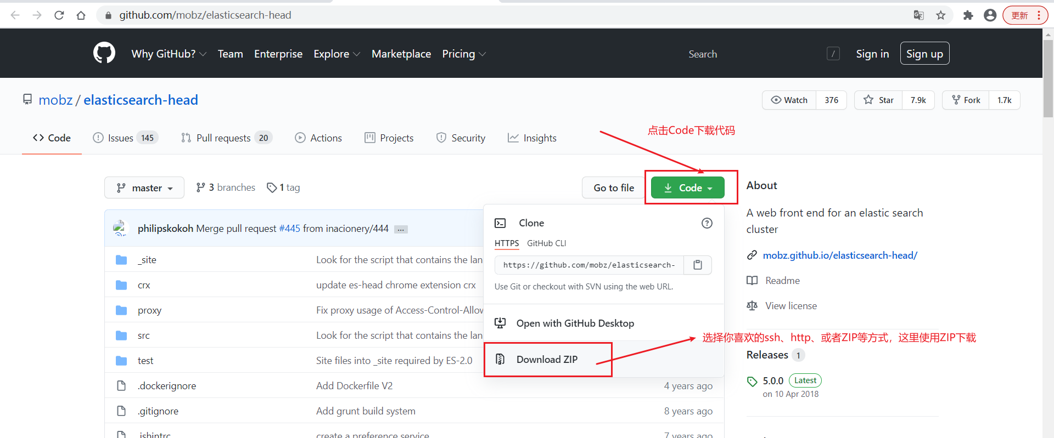Viewport: 1054px width, 438px height.
Task: Switch to the Issues tab
Action: click(125, 138)
